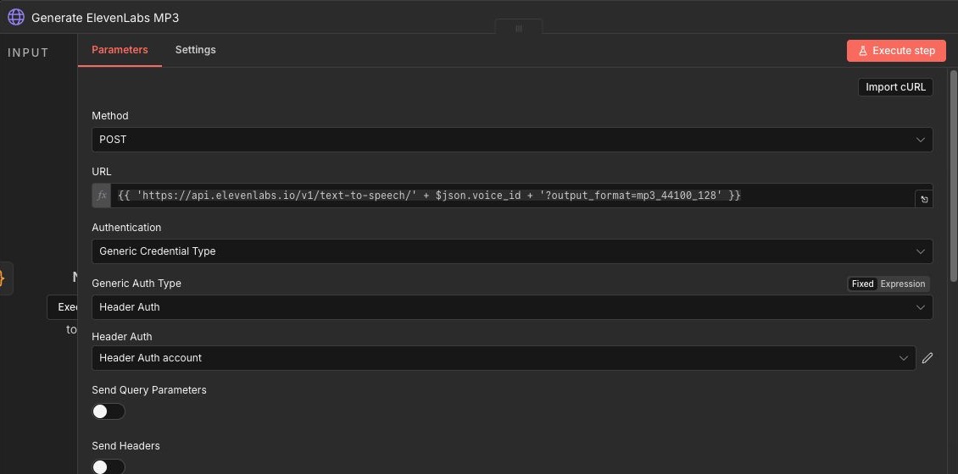Switch Generic Auth Type to Expression mode
The height and width of the screenshot is (474, 958).
(x=902, y=284)
